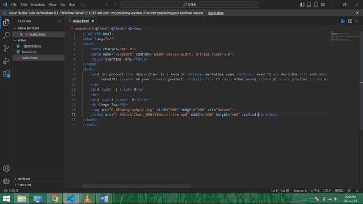Open the Run menu
Image resolution: width=363 pixels, height=204 pixels.
click(x=72, y=5)
